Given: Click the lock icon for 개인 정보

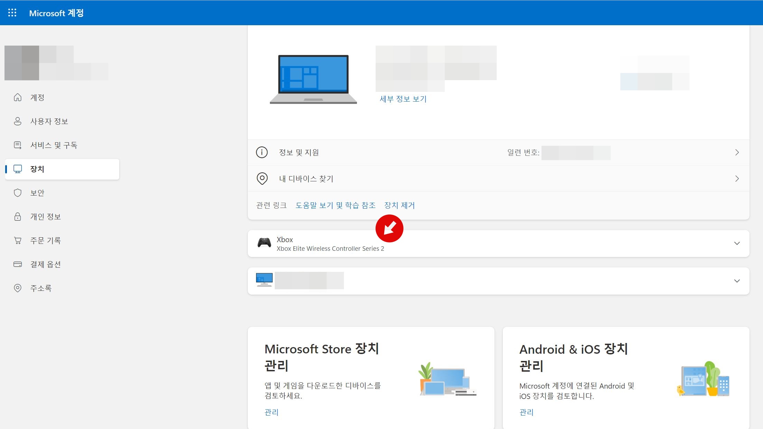Looking at the screenshot, I should coord(18,217).
